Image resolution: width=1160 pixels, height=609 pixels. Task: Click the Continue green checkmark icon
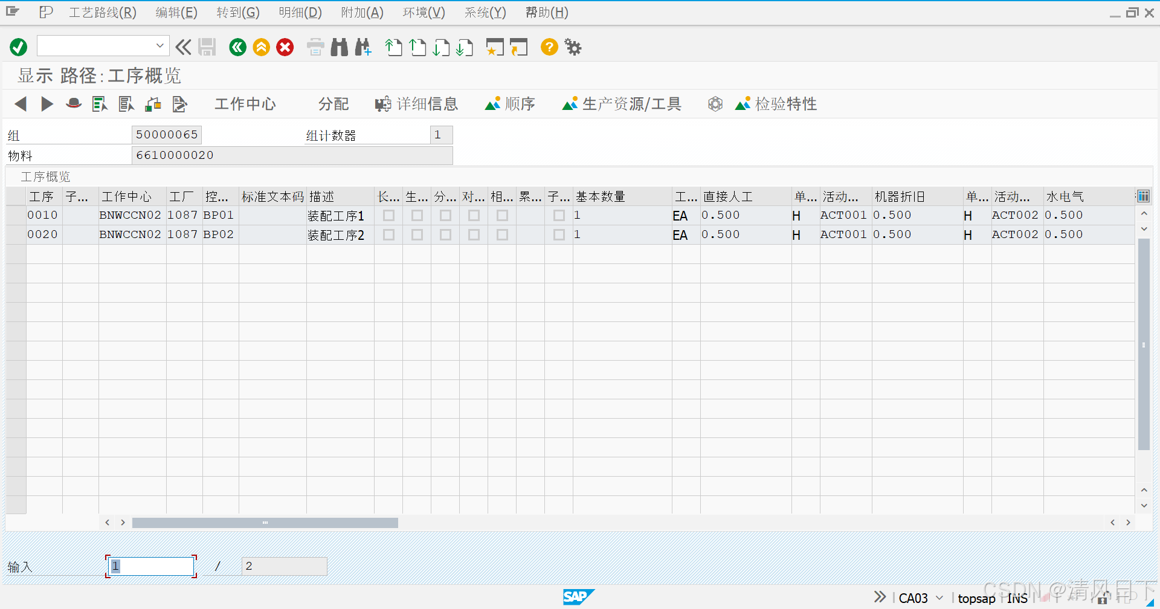pos(18,47)
